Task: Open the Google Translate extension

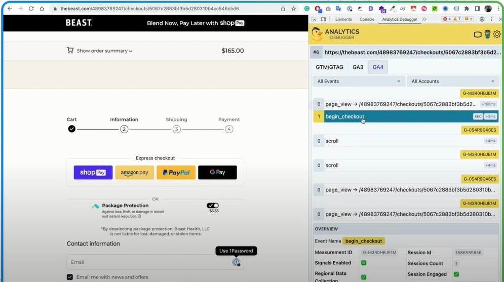Action: (339, 9)
